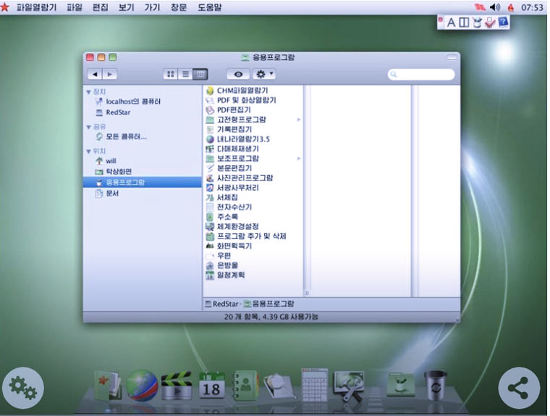Click the toolbar hide pill button
The width and height of the screenshot is (550, 416).
tap(452, 57)
